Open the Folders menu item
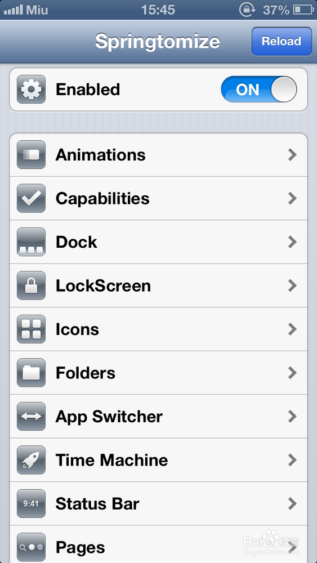Image resolution: width=317 pixels, height=563 pixels. click(158, 373)
